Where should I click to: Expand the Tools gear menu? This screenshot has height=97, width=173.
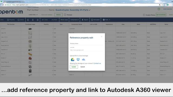(106, 20)
